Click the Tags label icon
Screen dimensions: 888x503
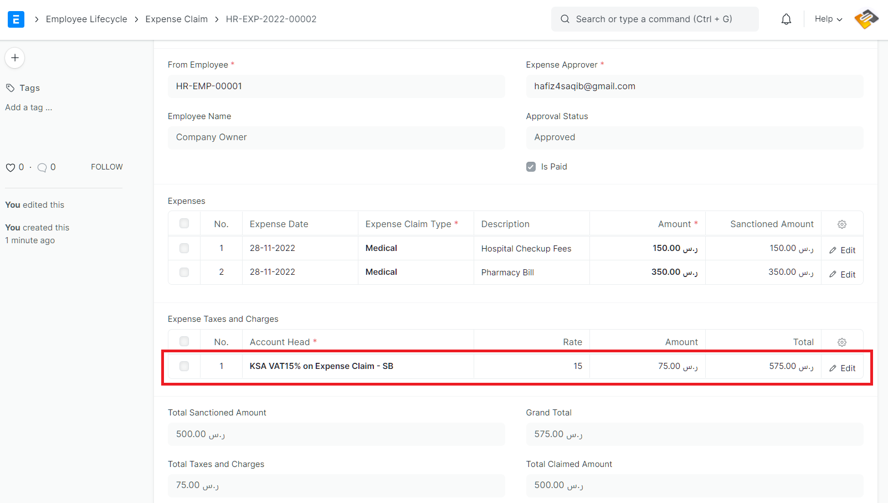10,88
